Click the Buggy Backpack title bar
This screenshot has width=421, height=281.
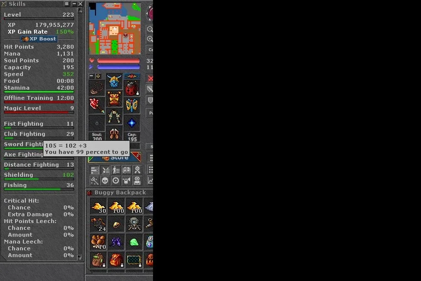(x=119, y=192)
